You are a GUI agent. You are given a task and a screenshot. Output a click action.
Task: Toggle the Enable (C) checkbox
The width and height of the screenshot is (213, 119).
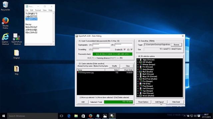pos(131,50)
